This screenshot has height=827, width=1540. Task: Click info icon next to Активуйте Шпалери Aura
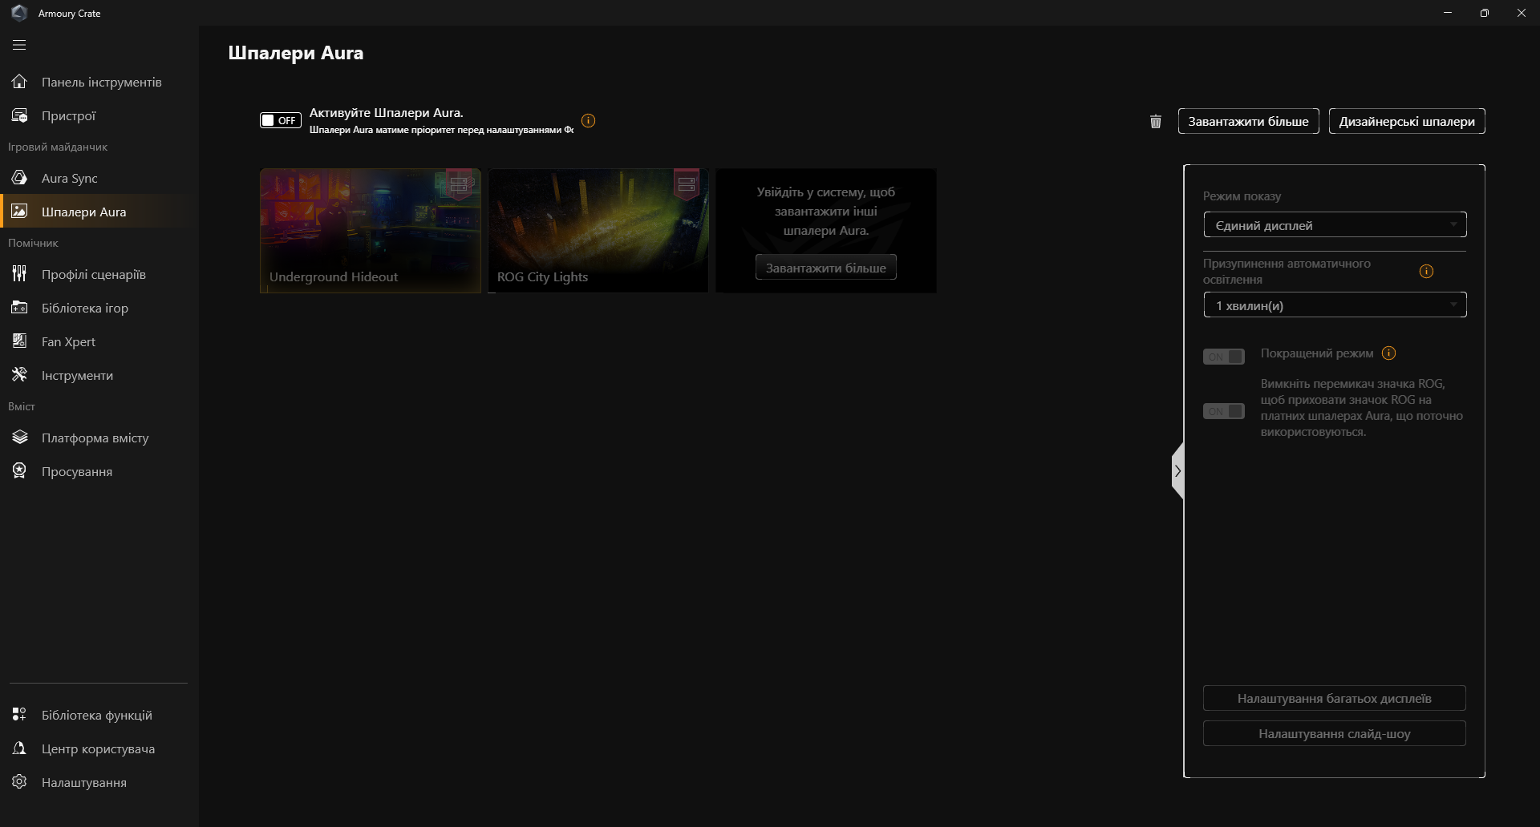click(x=589, y=121)
